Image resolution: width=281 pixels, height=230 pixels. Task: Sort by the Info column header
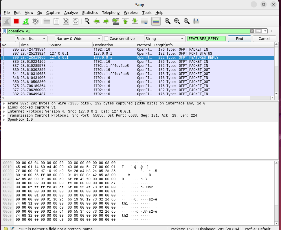[x=220, y=45]
